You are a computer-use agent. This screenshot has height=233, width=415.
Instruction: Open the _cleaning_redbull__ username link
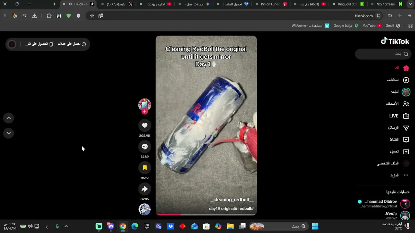tap(232, 200)
